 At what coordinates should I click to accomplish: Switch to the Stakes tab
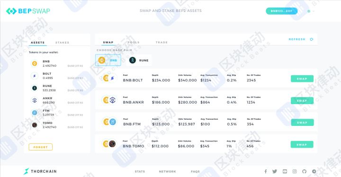point(62,43)
